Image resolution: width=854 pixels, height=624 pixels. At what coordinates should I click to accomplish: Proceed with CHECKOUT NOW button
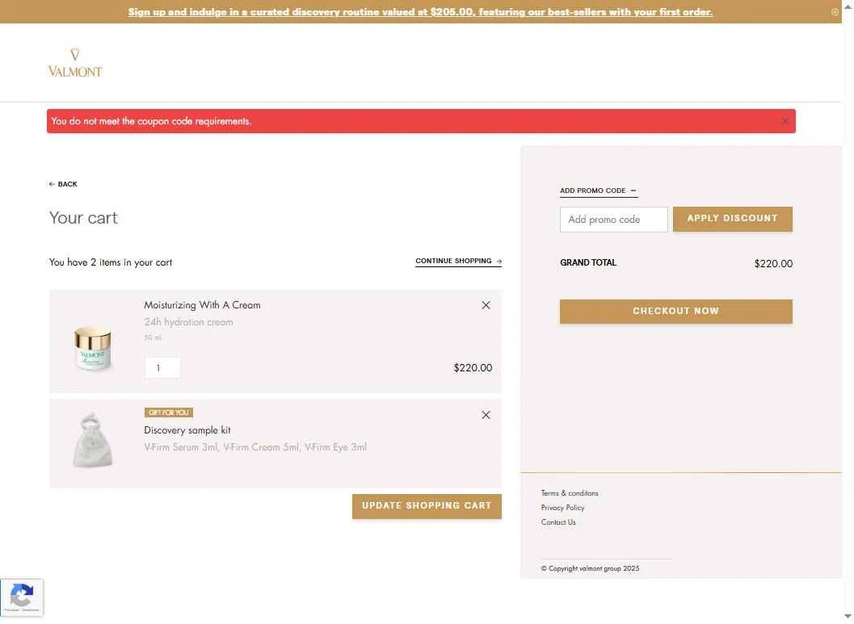click(676, 311)
